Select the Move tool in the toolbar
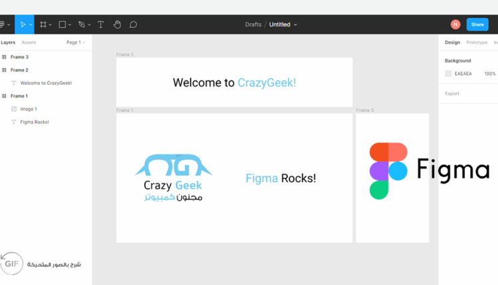This screenshot has width=498, height=285. point(23,25)
